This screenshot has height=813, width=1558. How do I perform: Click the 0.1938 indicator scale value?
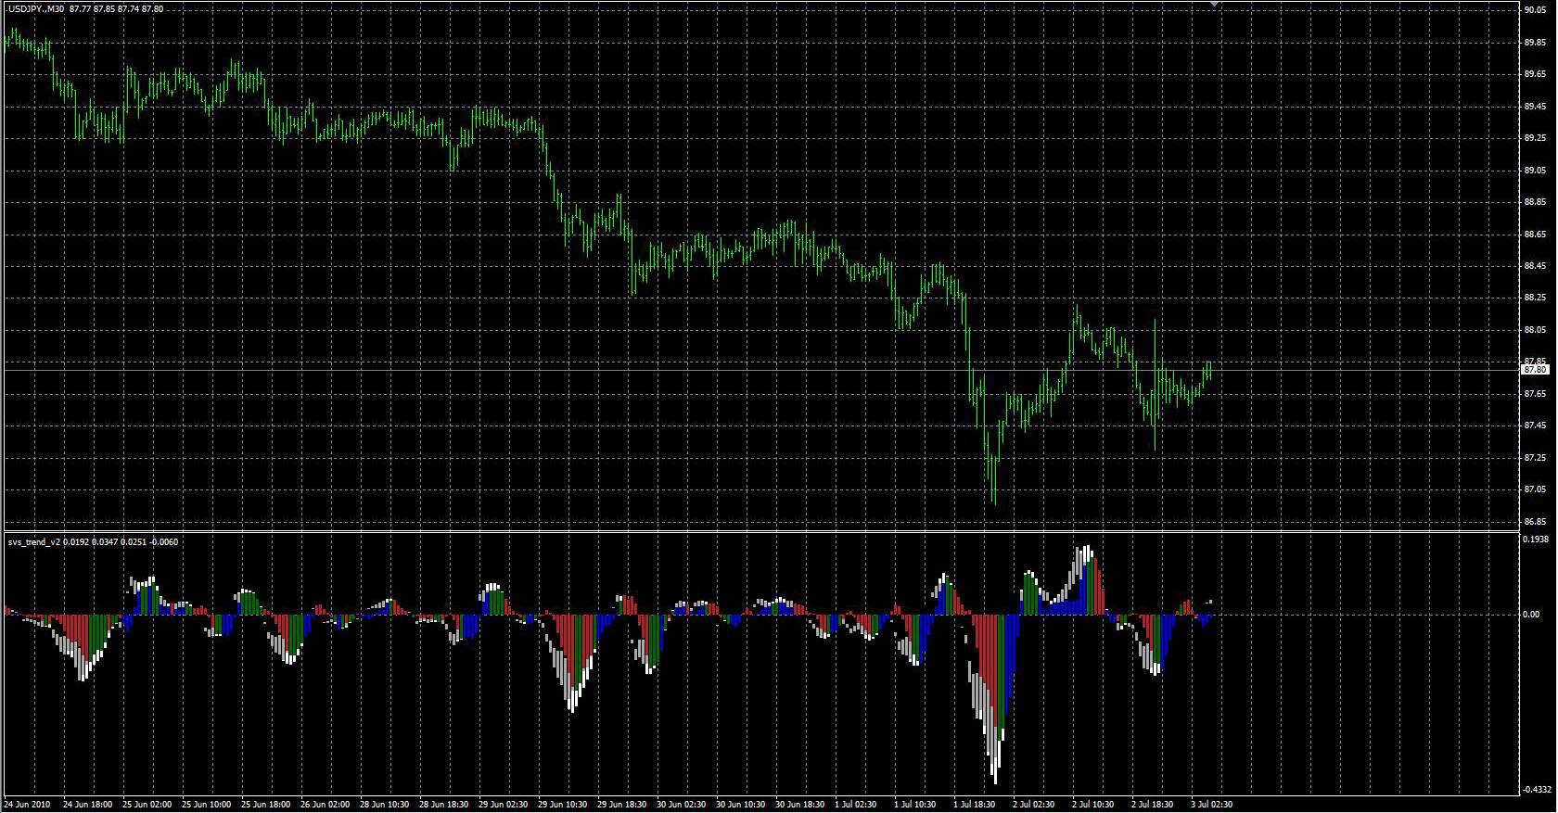tap(1537, 539)
